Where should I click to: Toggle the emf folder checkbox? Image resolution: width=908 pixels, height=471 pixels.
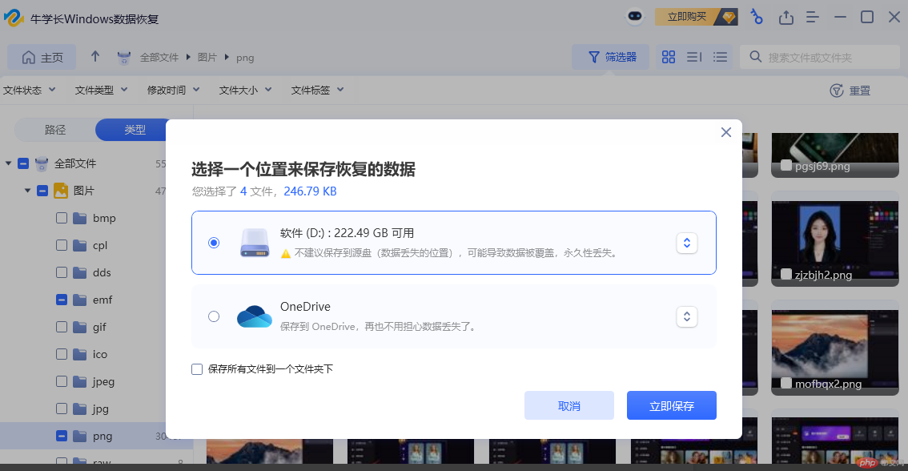point(62,300)
